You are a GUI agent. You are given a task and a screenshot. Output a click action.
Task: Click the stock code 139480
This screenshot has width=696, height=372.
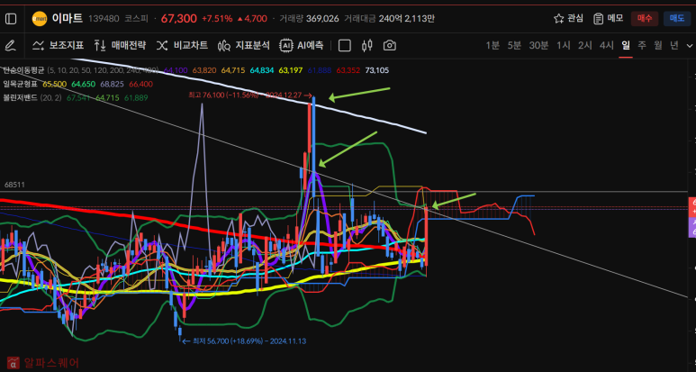104,19
